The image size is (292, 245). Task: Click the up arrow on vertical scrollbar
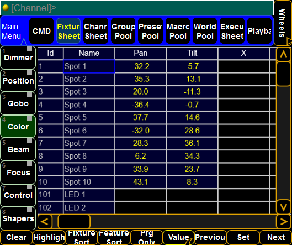(x=283, y=55)
